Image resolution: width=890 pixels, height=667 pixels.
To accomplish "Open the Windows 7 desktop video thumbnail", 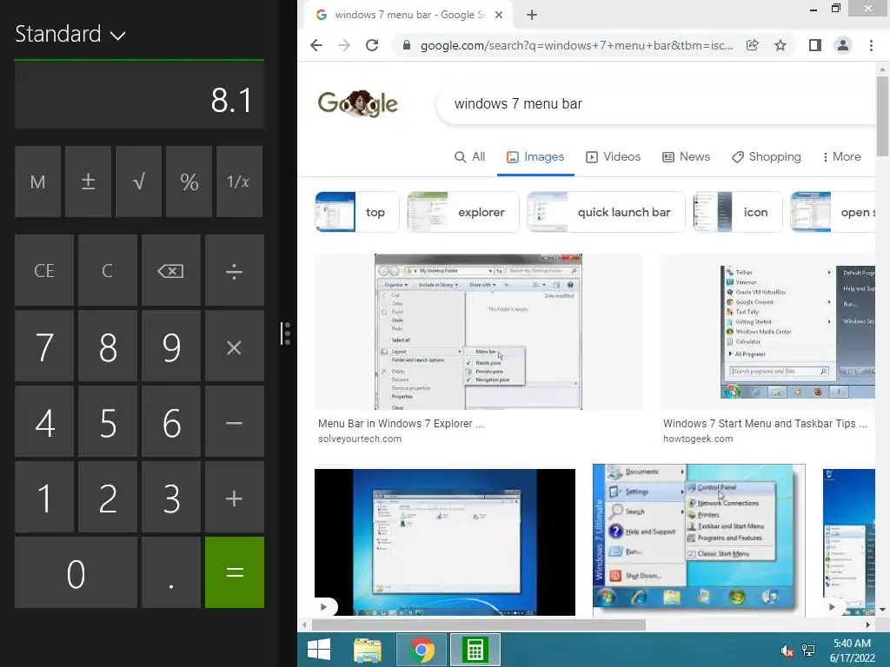I will tap(444, 542).
